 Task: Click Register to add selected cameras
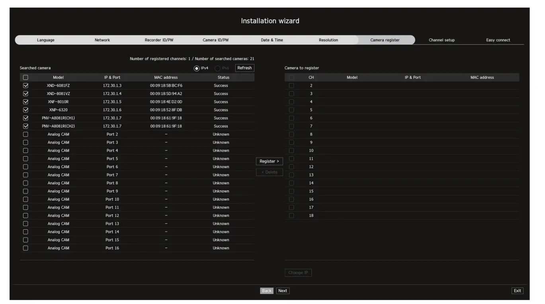pos(270,161)
